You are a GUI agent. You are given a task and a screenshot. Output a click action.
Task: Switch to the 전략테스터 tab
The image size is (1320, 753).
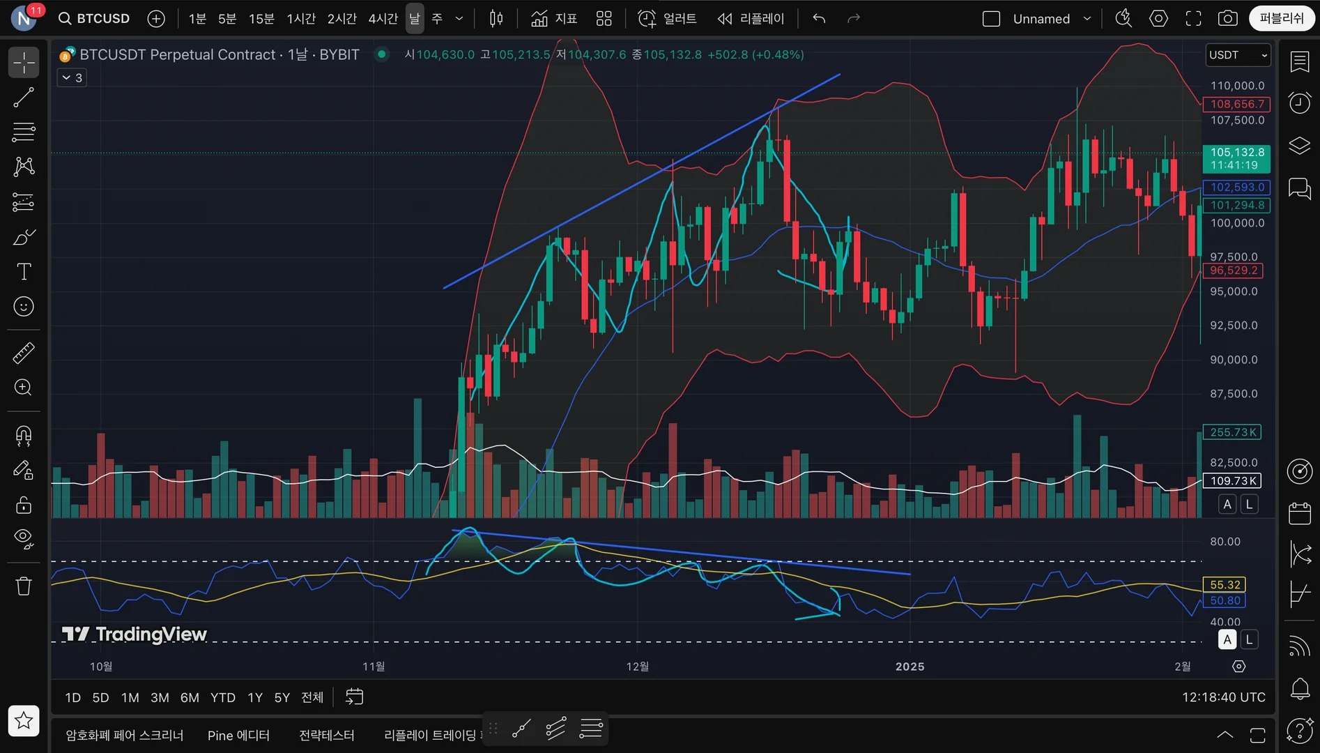[x=326, y=736]
